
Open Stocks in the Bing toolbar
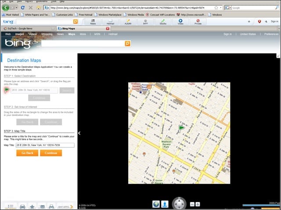[x=163, y=22]
